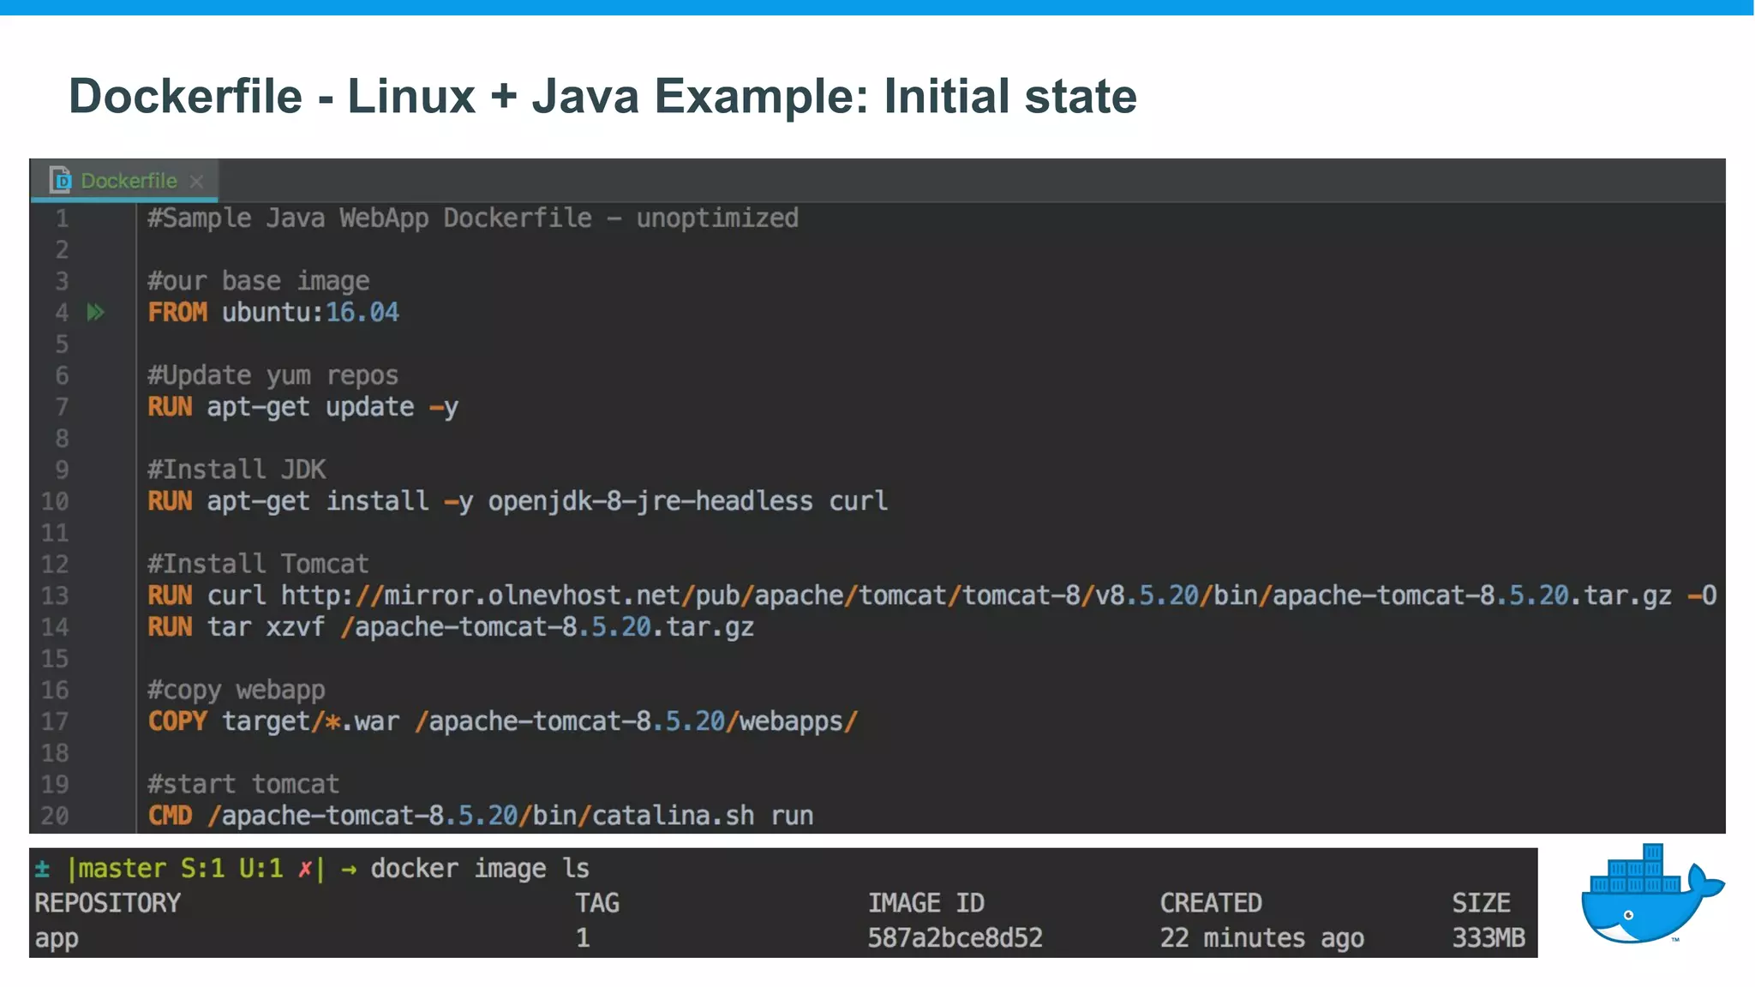Click line number 10 in gutter

point(55,501)
